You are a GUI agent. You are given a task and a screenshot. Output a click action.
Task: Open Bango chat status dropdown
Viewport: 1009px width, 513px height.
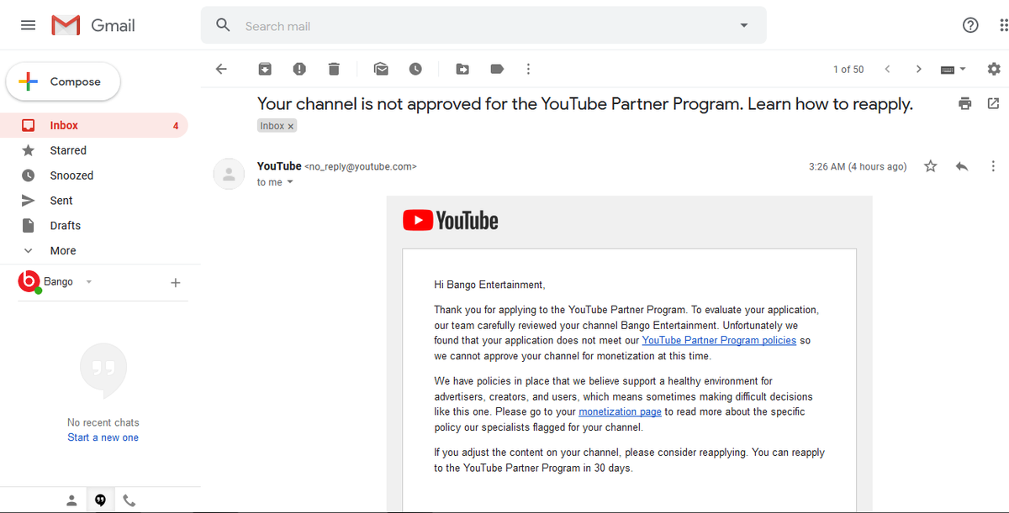[x=89, y=282]
